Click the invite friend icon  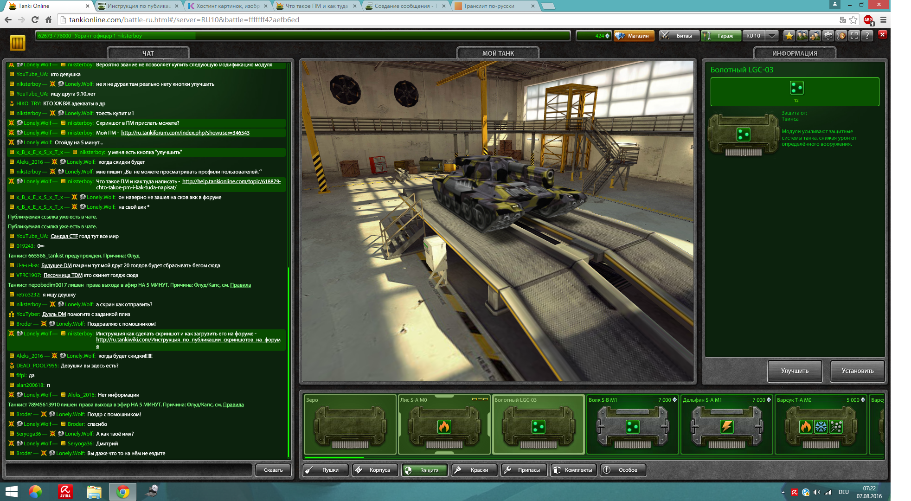click(815, 36)
